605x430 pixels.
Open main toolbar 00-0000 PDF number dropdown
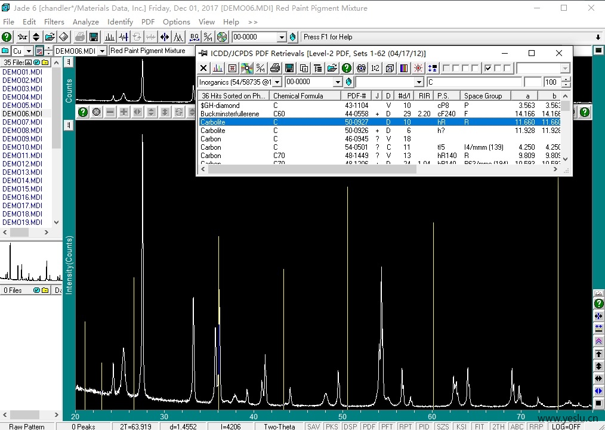pyautogui.click(x=282, y=37)
